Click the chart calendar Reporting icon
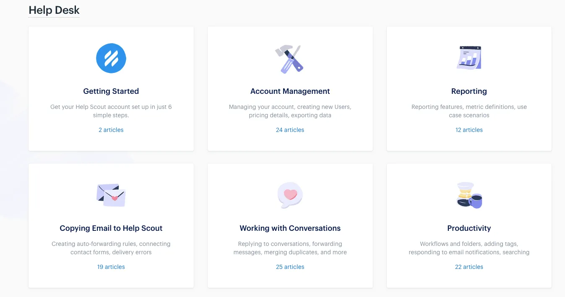This screenshot has height=297, width=565. click(x=469, y=58)
